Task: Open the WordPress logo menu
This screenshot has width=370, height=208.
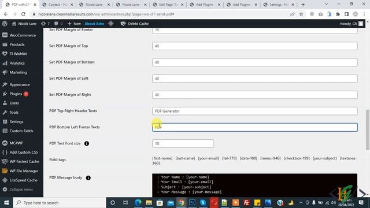Action: click(x=5, y=24)
